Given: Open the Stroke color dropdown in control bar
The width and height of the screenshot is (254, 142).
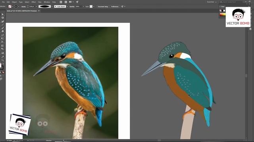Looking at the screenshot, I should tap(19, 7).
